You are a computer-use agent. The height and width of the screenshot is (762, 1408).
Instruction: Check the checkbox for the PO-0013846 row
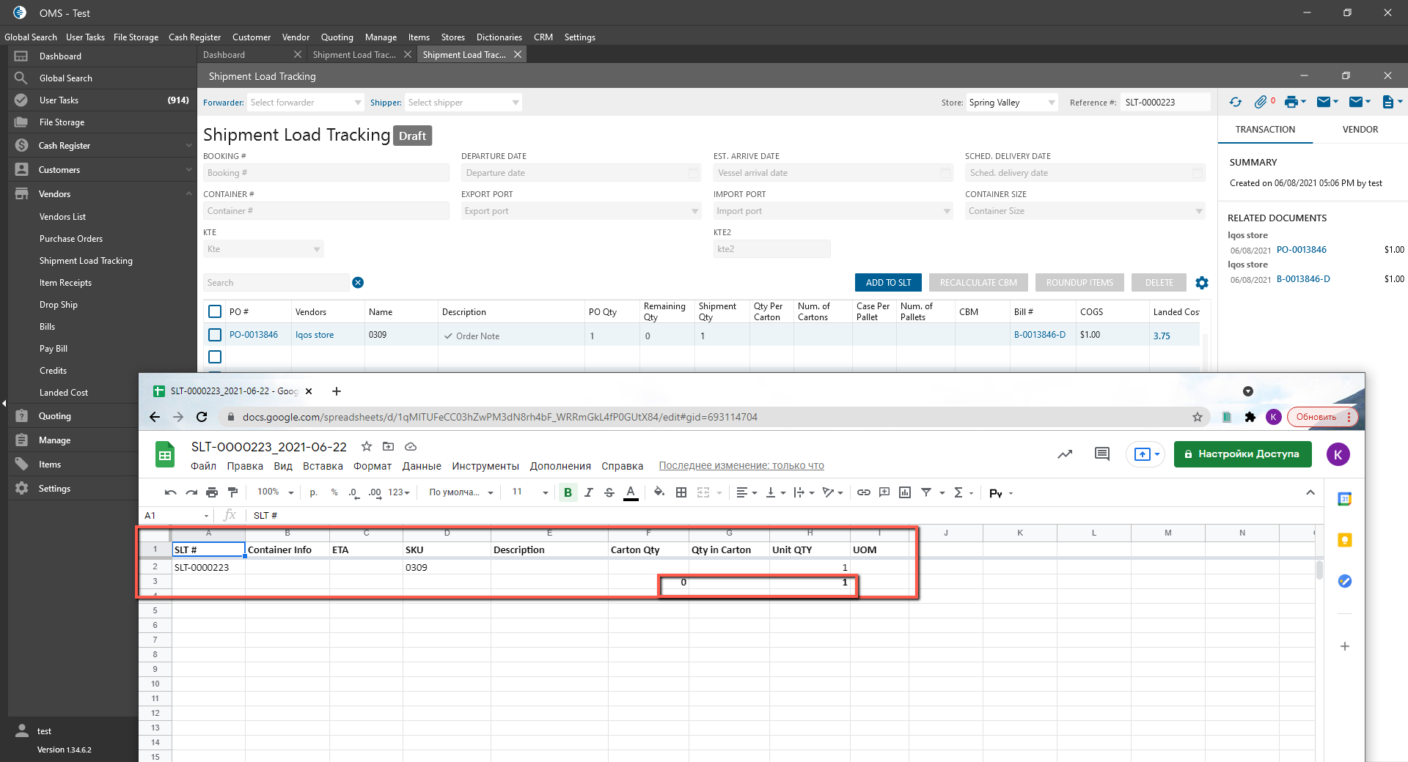click(215, 335)
